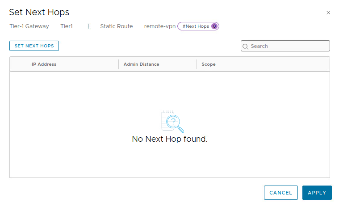The height and width of the screenshot is (207, 339).
Task: Click the purple 0 count badge
Action: click(214, 26)
